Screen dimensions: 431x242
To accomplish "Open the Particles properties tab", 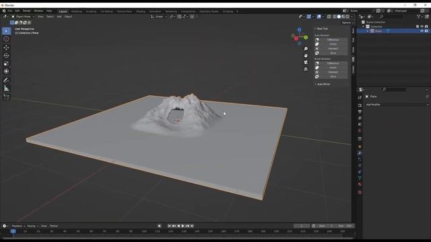I will pyautogui.click(x=360, y=159).
